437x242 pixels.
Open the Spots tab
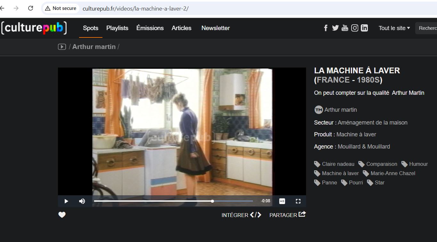coord(91,28)
